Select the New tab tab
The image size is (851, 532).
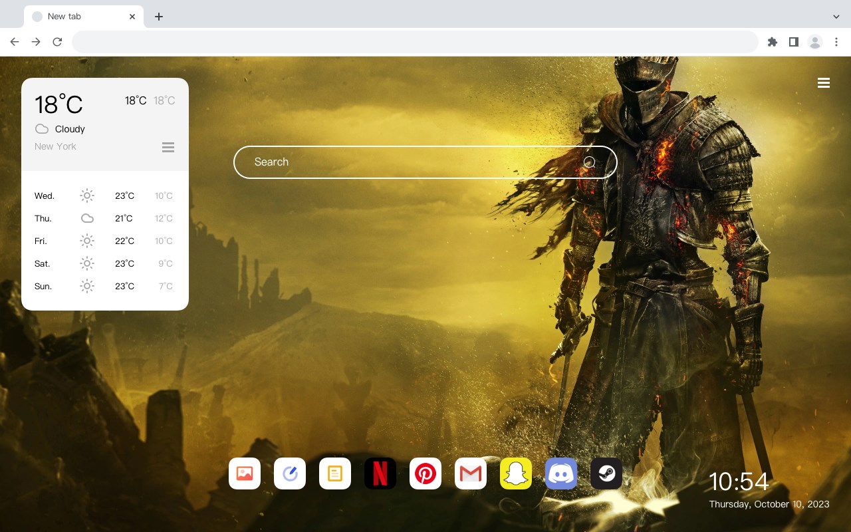tap(84, 17)
